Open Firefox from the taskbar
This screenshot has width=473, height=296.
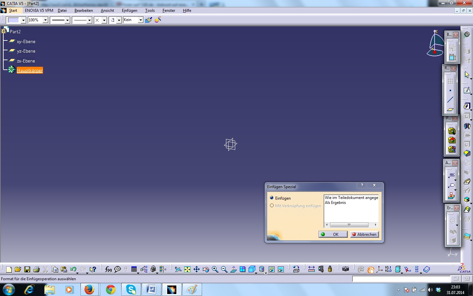(90, 290)
